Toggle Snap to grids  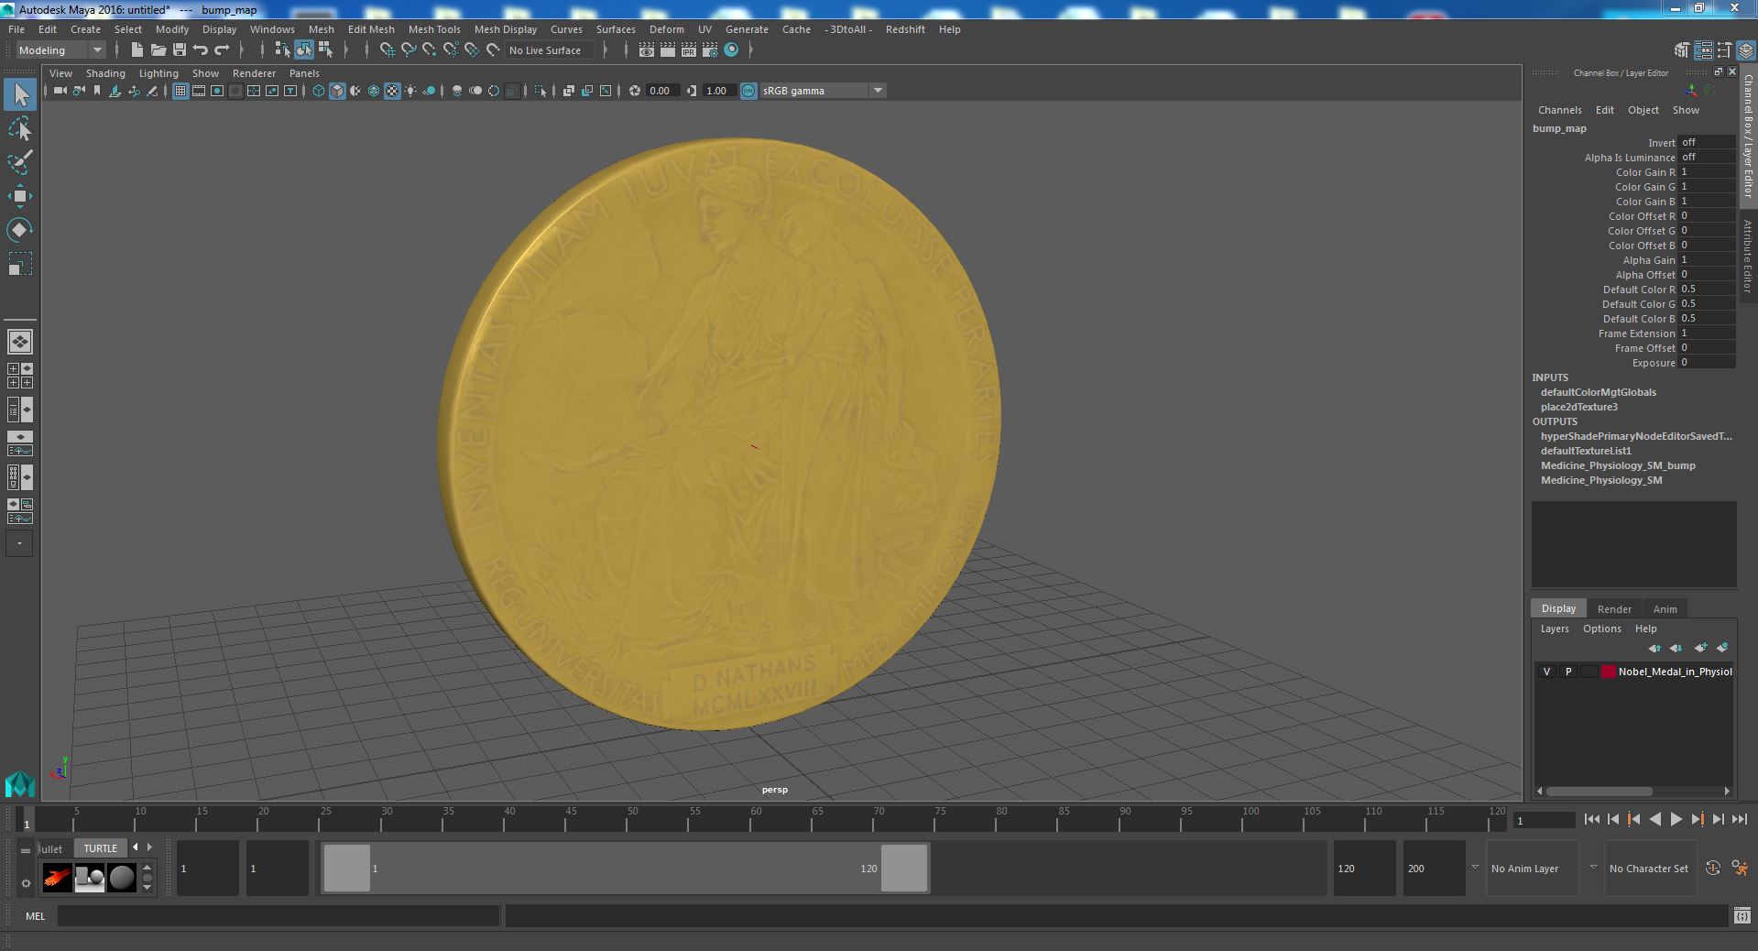tap(387, 50)
